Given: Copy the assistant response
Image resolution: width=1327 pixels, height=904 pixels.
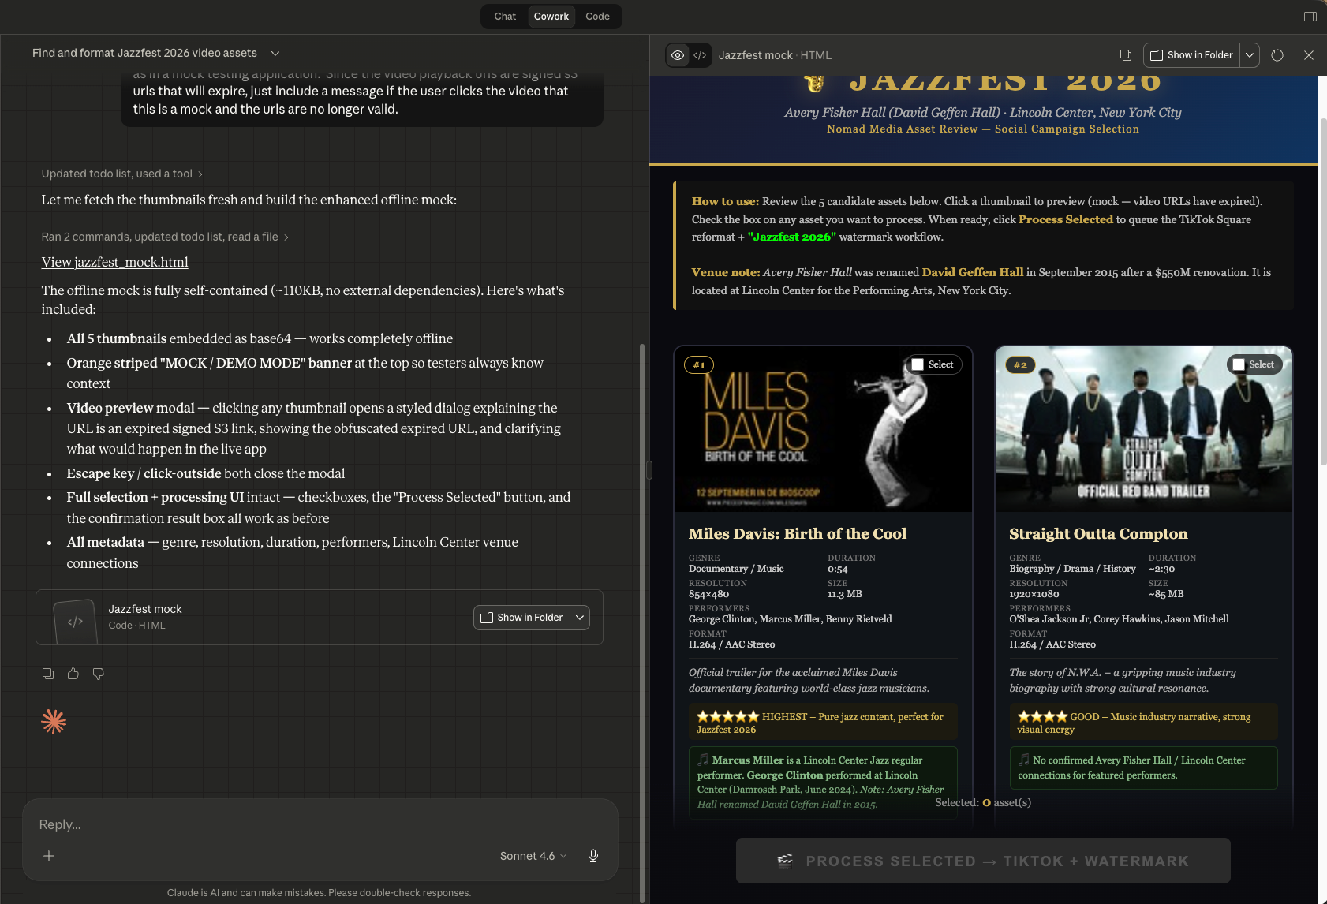Looking at the screenshot, I should pos(48,674).
